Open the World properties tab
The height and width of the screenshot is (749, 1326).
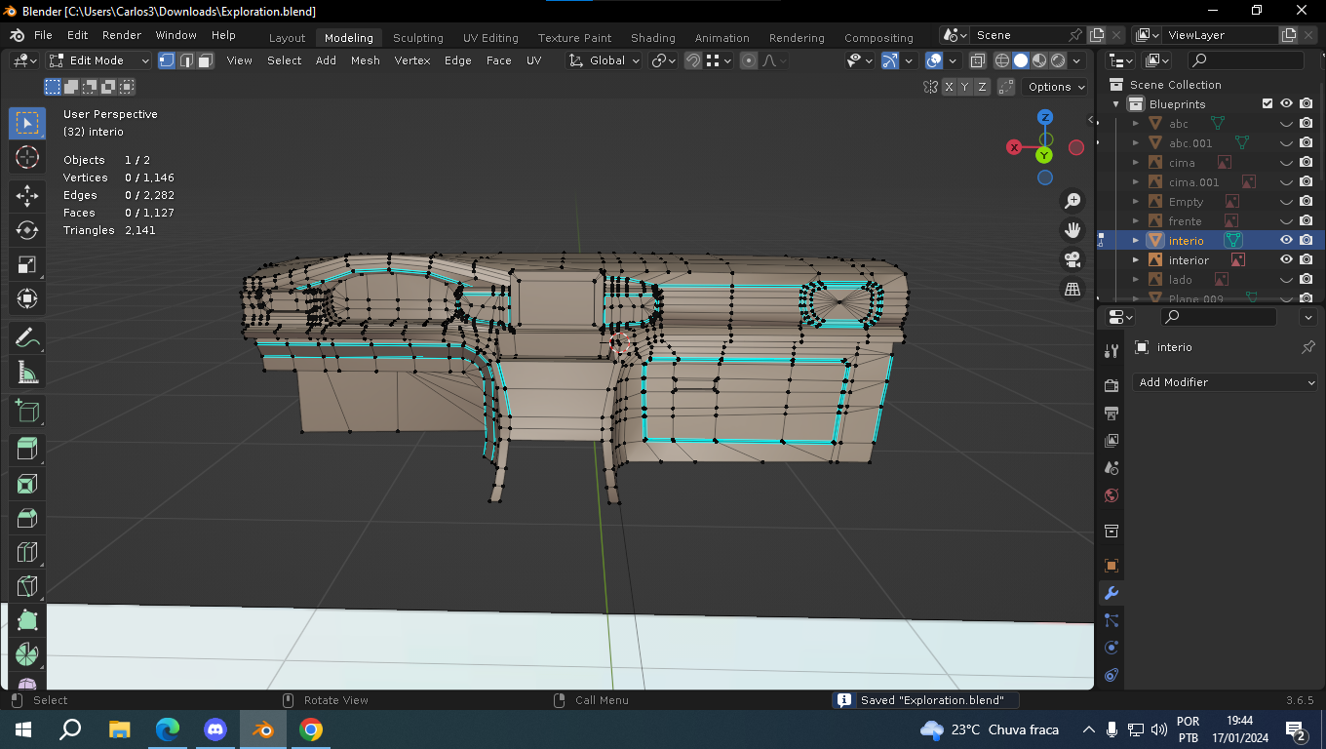tap(1111, 495)
